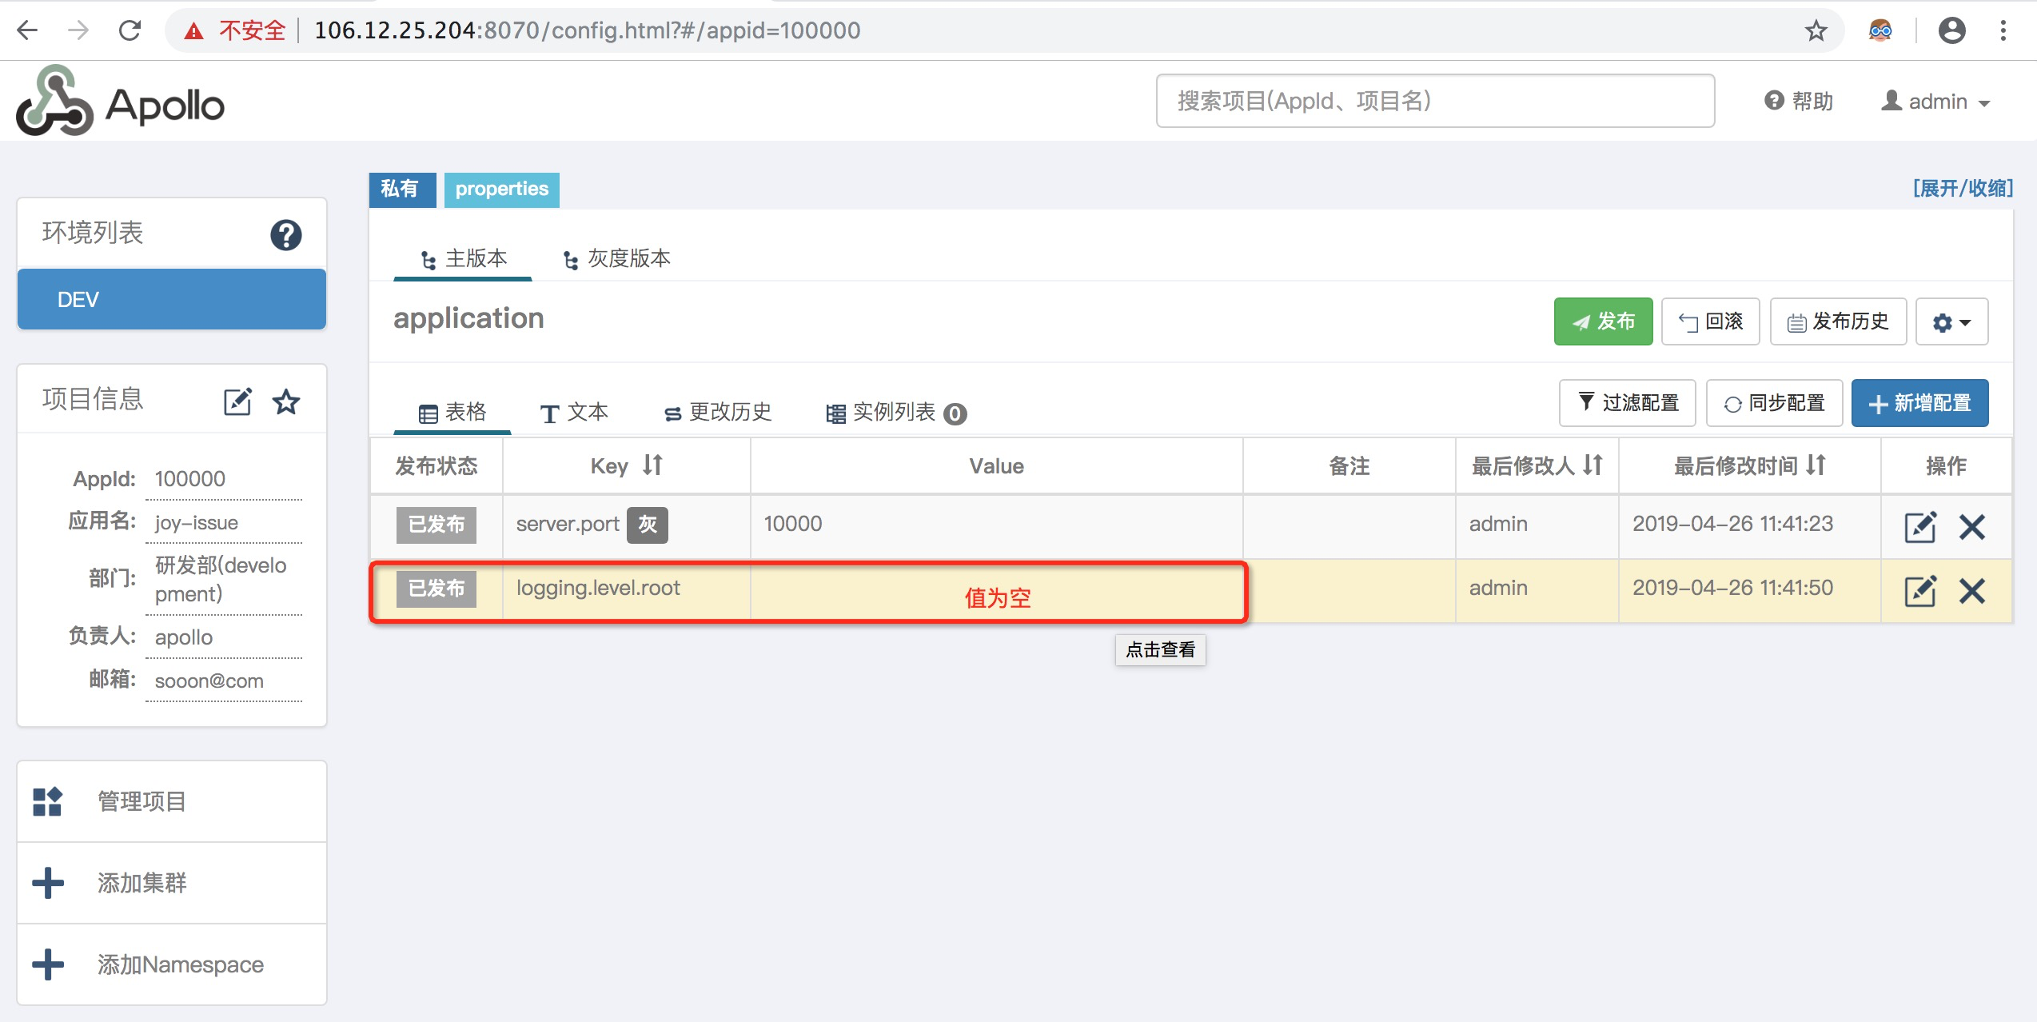This screenshot has height=1022, width=2037.
Task: Open the 环境列表 help icon
Action: (286, 234)
